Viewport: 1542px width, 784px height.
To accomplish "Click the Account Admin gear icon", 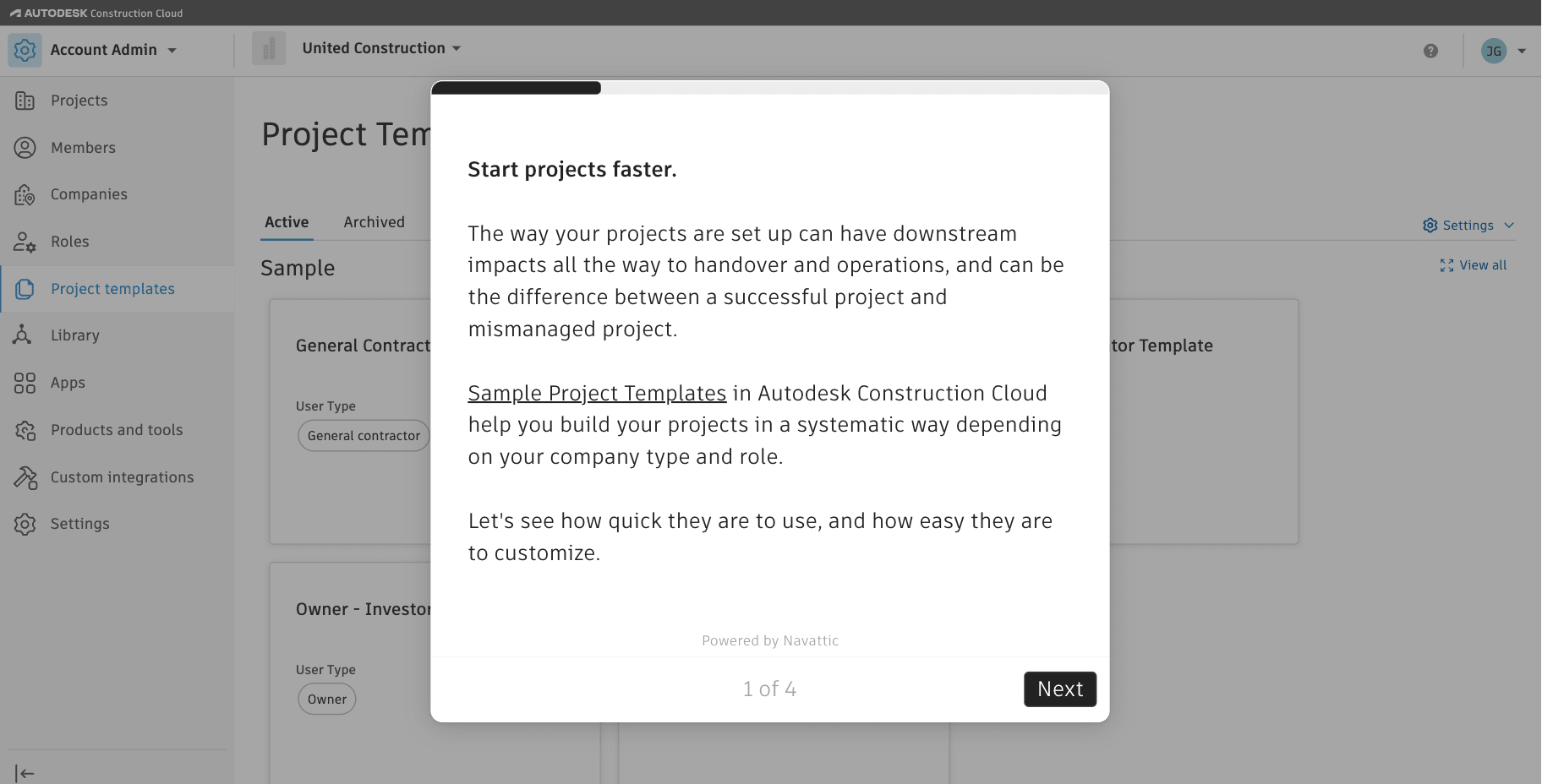I will (x=25, y=50).
